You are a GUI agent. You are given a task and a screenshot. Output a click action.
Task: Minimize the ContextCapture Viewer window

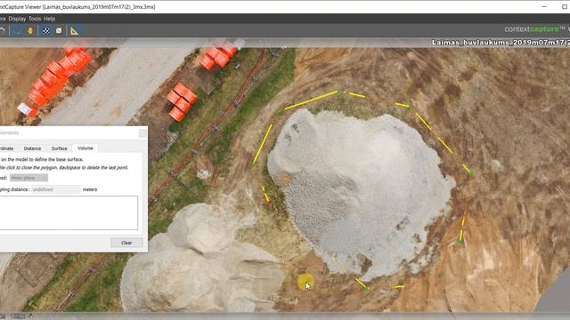point(544,6)
